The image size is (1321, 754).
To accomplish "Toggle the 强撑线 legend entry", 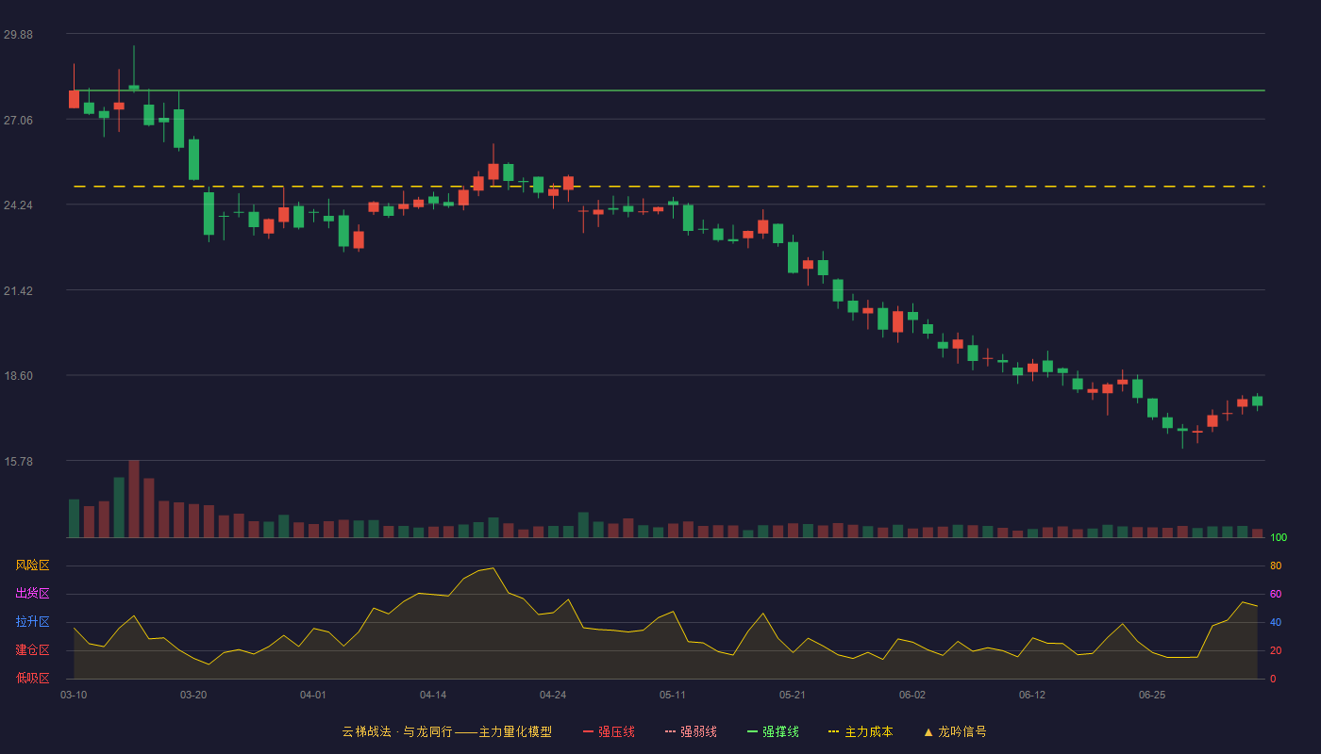I will tap(773, 731).
